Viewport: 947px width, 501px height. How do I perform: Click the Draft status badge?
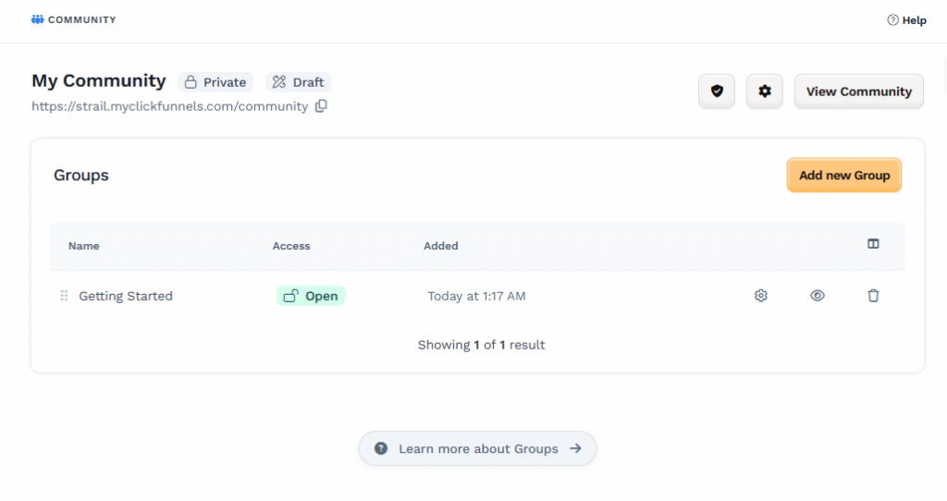click(x=299, y=82)
